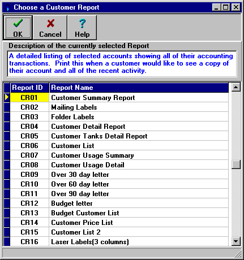
Task: Click the Report Name column header
Action: tap(139, 88)
